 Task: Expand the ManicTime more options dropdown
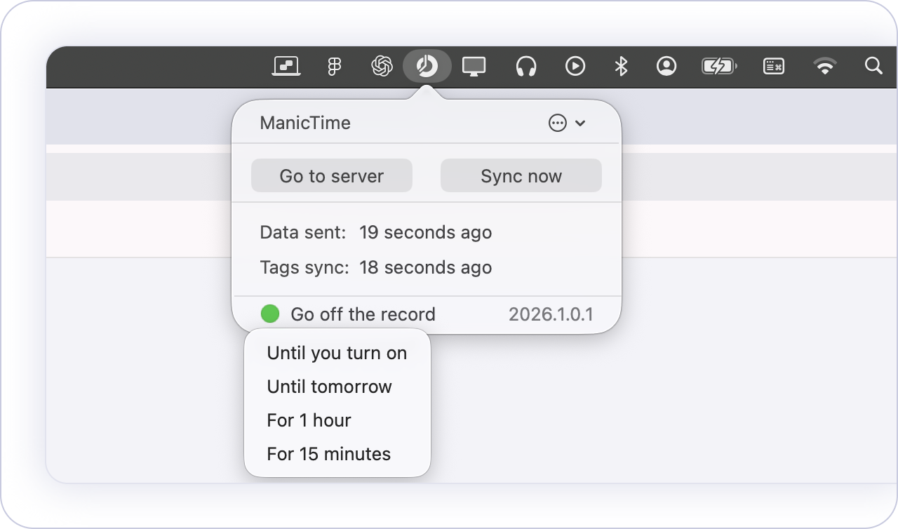566,123
